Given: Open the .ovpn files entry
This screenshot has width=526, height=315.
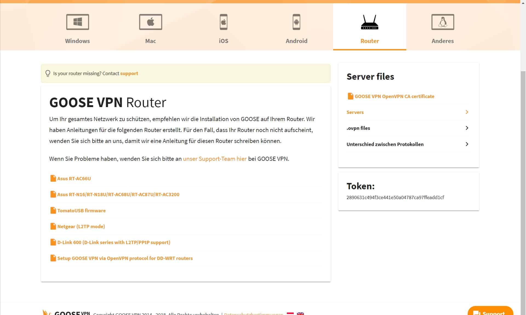Looking at the screenshot, I should (358, 128).
